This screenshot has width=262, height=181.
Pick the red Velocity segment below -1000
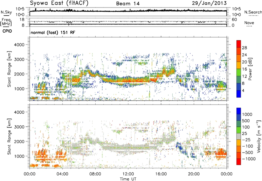click(239, 162)
